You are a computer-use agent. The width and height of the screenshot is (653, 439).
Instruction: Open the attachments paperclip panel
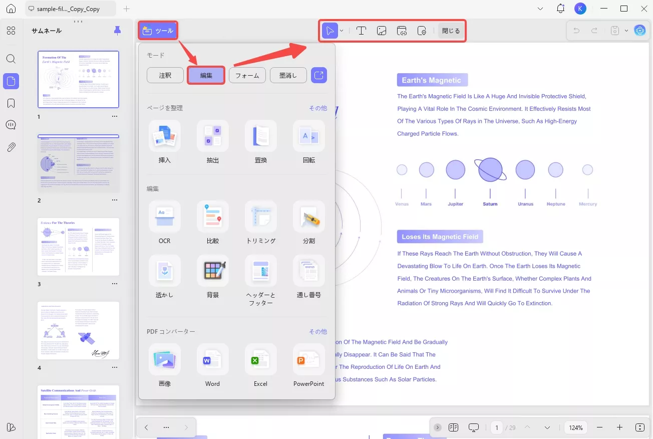click(11, 147)
